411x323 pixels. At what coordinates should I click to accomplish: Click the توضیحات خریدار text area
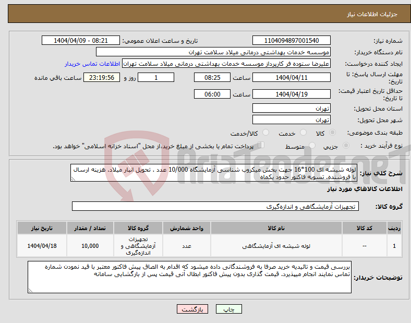189,277
